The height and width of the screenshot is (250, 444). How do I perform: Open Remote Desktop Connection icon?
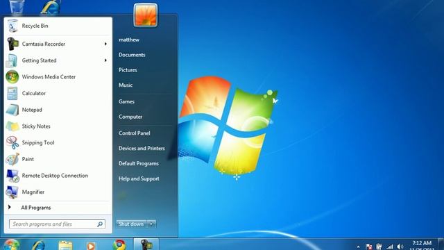click(12, 176)
